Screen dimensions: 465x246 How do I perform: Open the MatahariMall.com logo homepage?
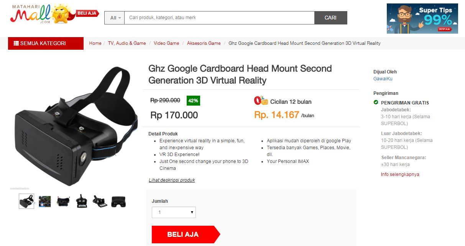31,14
